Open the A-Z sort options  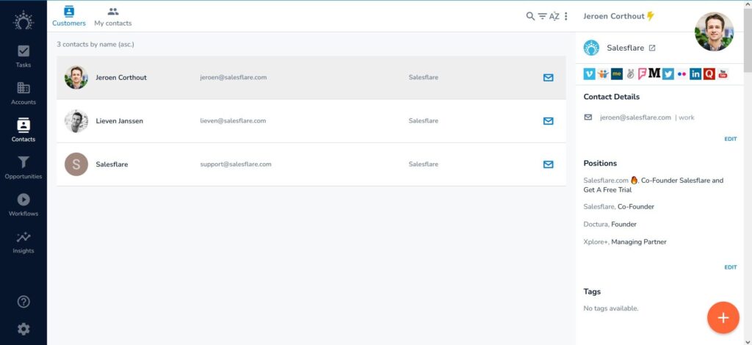click(554, 16)
